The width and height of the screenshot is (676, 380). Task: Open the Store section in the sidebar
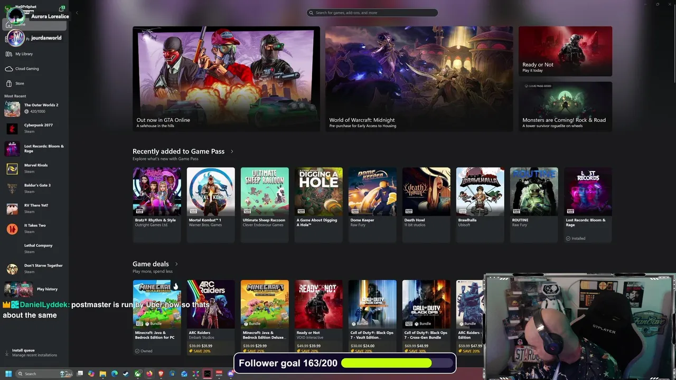tap(35, 83)
